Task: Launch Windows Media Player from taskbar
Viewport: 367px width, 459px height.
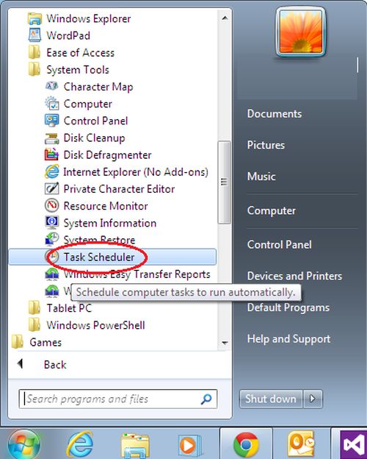Action: (189, 446)
